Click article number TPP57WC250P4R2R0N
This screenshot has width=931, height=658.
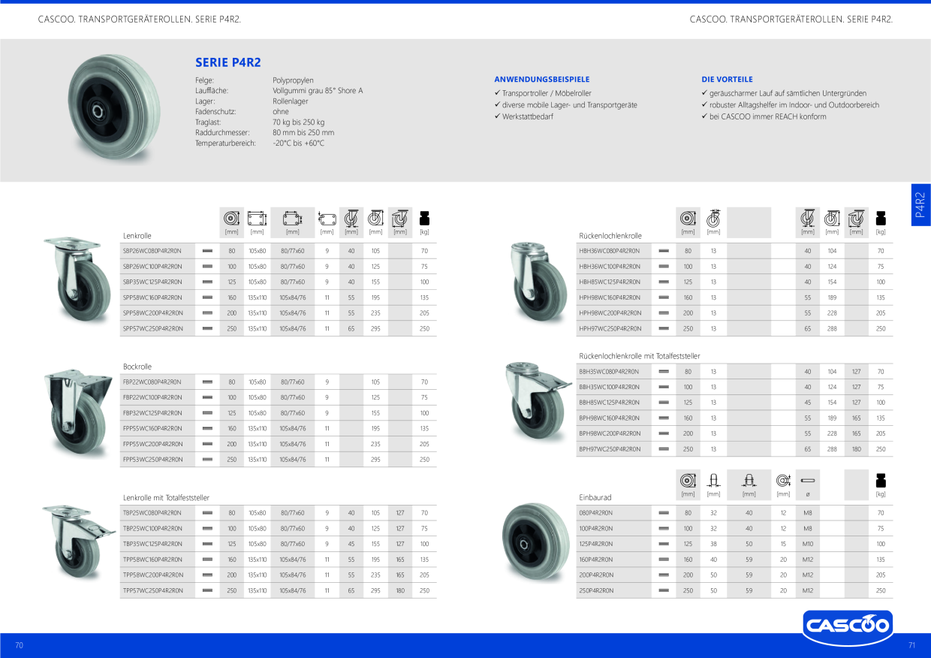tap(152, 590)
